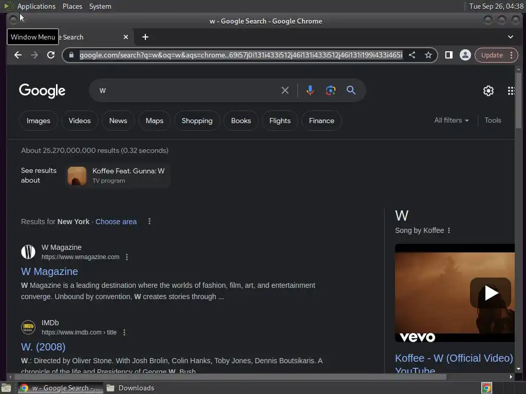Open a new tab with plus
This screenshot has width=526, height=394.
coord(145,37)
